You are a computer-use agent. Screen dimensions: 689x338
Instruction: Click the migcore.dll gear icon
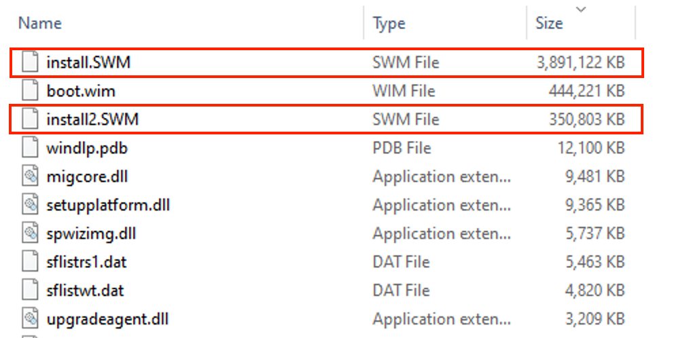tap(29, 176)
